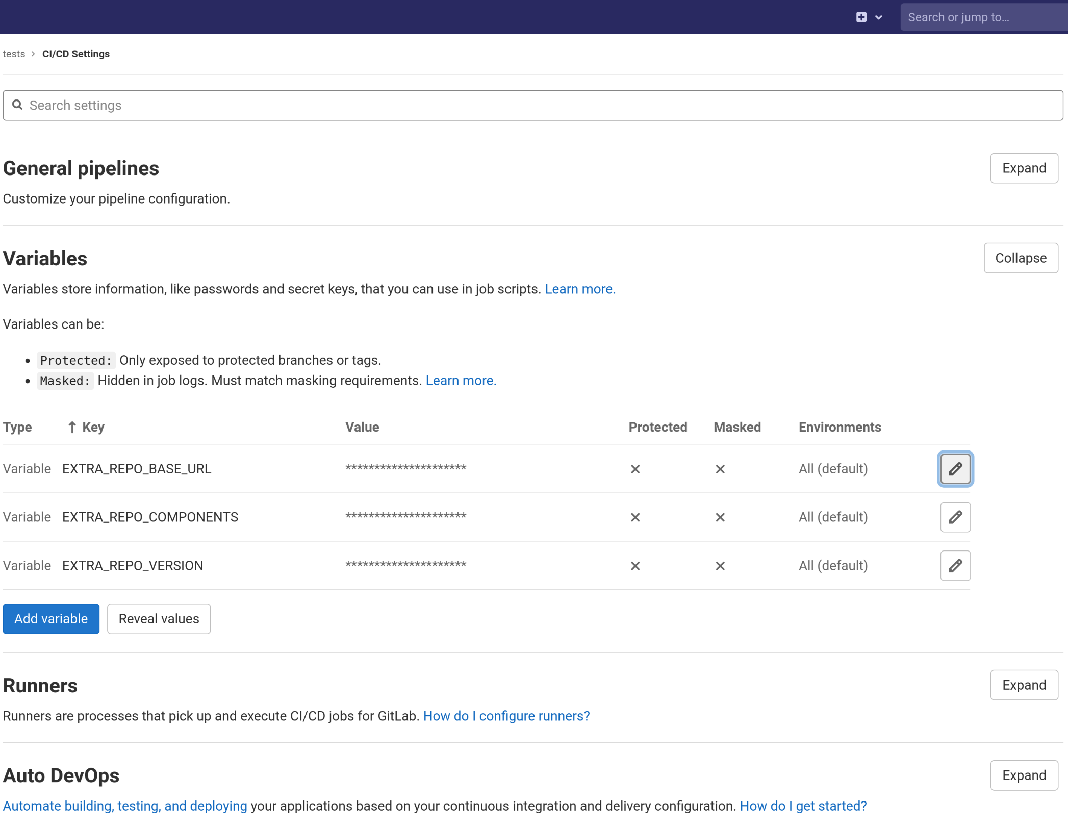Click the Key column sort arrow

tap(72, 427)
